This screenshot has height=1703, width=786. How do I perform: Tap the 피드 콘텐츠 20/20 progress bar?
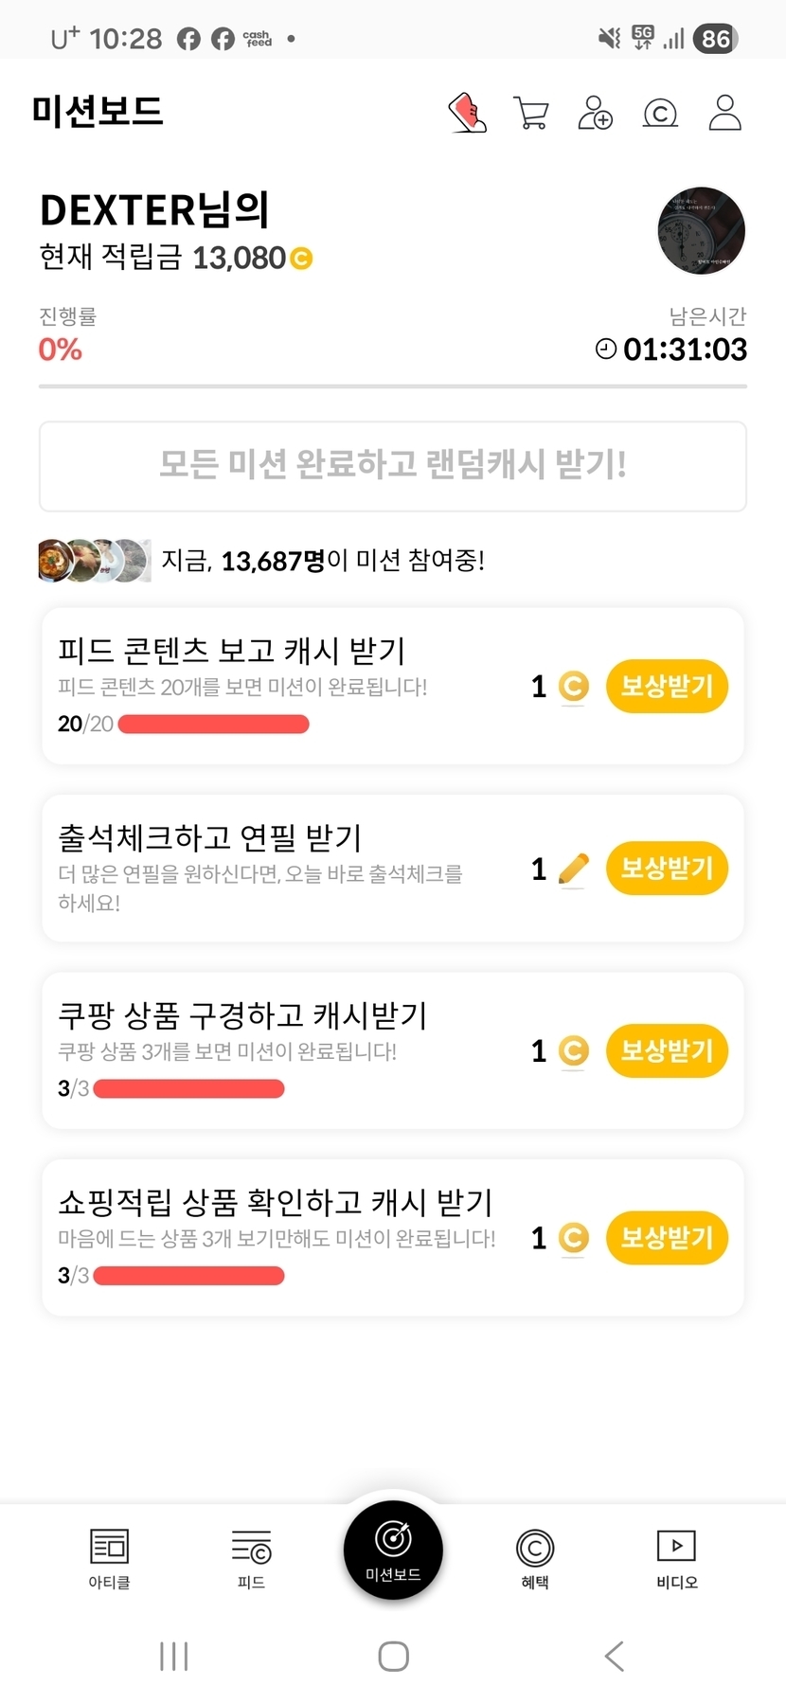point(214,725)
